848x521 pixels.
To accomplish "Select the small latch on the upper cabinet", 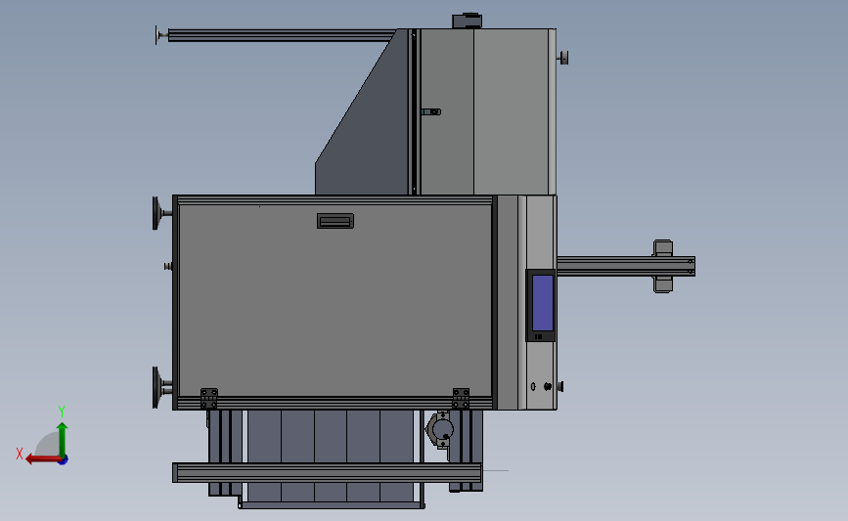I will pos(431,111).
